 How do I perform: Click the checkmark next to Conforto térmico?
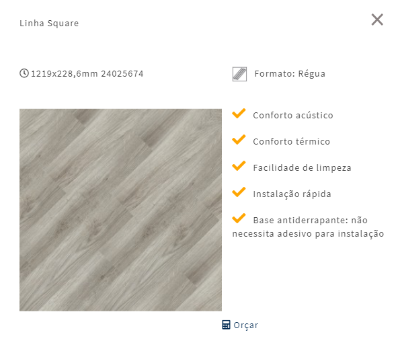point(239,140)
